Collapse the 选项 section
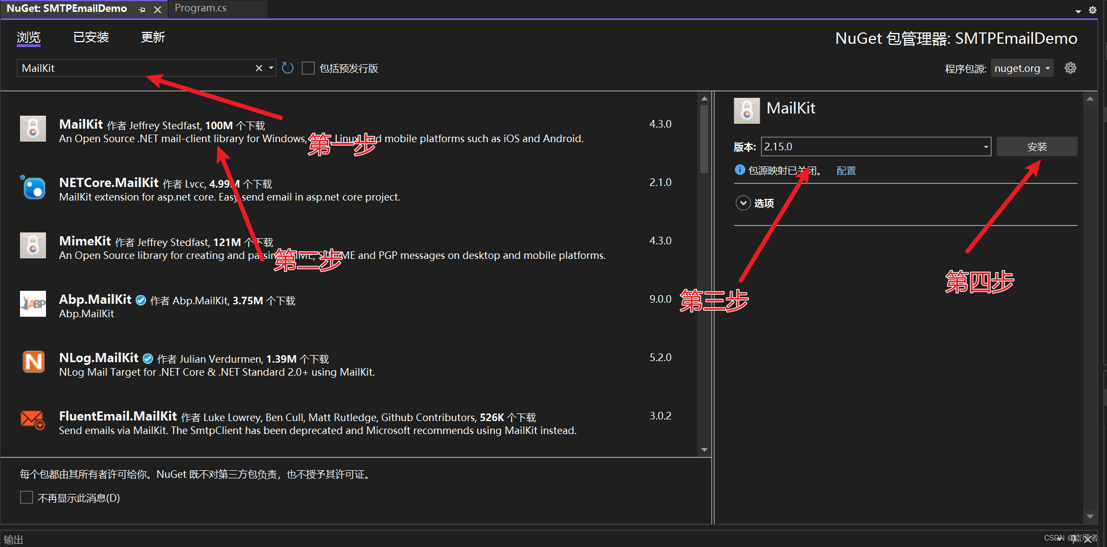 pos(744,203)
